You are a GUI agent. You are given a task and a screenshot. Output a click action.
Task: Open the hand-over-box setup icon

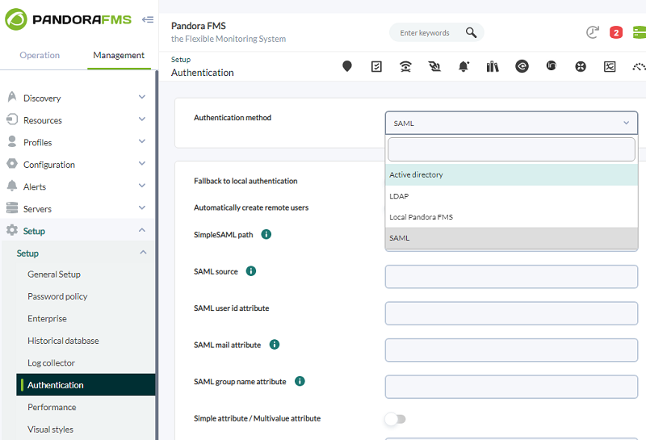(434, 66)
